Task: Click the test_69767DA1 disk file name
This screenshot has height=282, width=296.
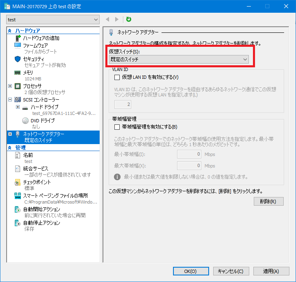Action: tap(64, 113)
